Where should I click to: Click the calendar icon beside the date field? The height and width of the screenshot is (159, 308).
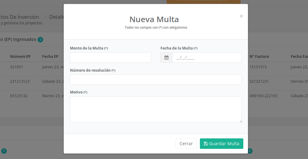pos(166,58)
